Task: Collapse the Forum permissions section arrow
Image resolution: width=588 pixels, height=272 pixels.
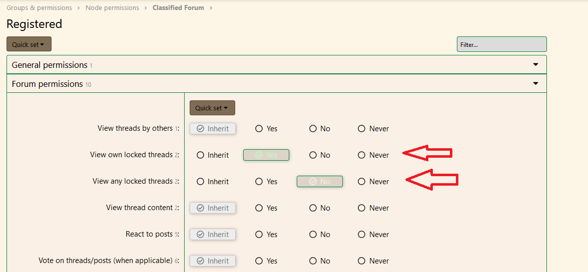Action: (535, 83)
